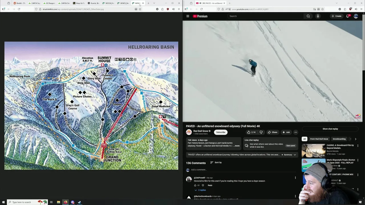The height and width of the screenshot is (205, 365).
Task: Click Red Bull Snow channel avatar
Action: (189, 132)
